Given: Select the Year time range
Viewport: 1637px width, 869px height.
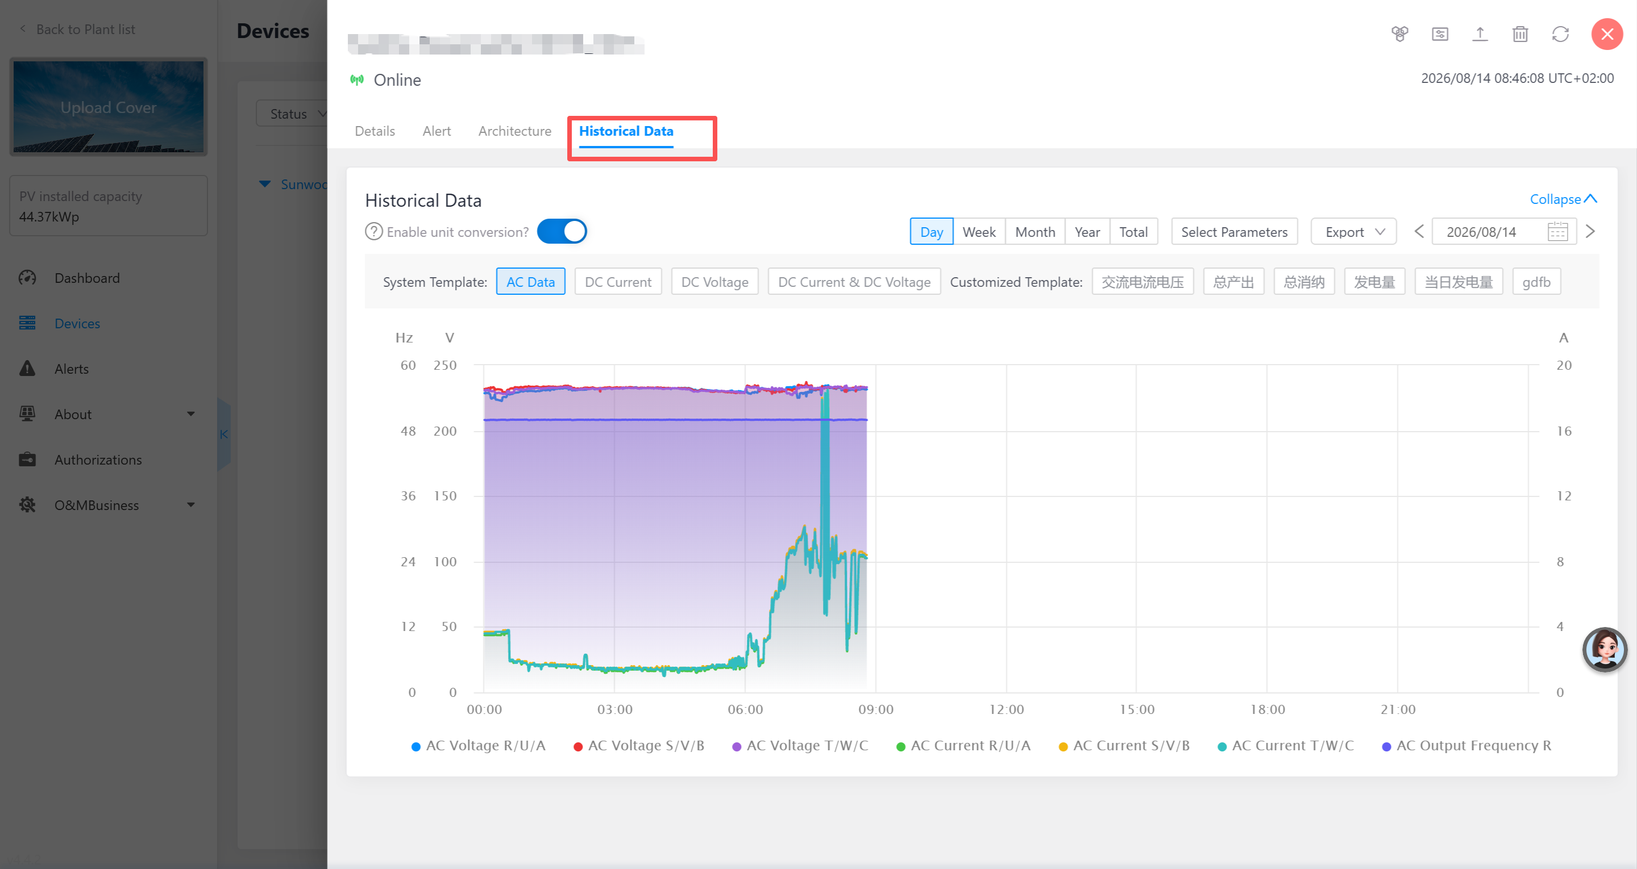Looking at the screenshot, I should tap(1087, 231).
